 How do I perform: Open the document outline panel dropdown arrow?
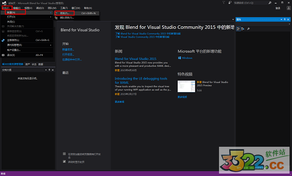point(46,70)
